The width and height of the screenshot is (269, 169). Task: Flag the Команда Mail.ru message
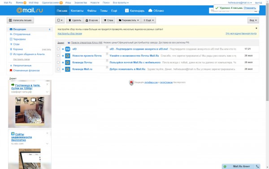(107, 68)
